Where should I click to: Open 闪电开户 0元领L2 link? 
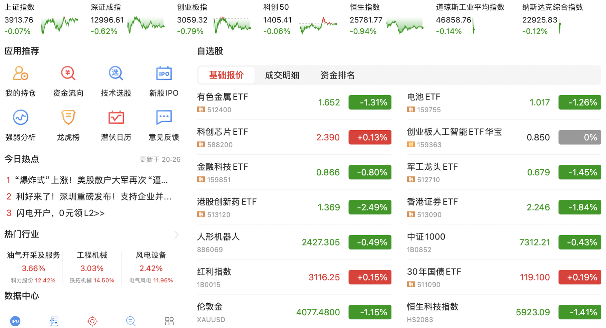coord(60,213)
